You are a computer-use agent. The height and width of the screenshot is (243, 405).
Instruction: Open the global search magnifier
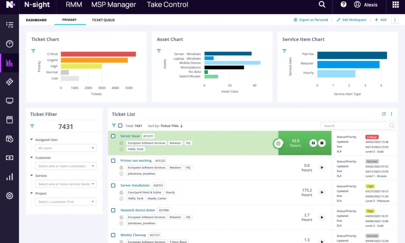point(322,5)
